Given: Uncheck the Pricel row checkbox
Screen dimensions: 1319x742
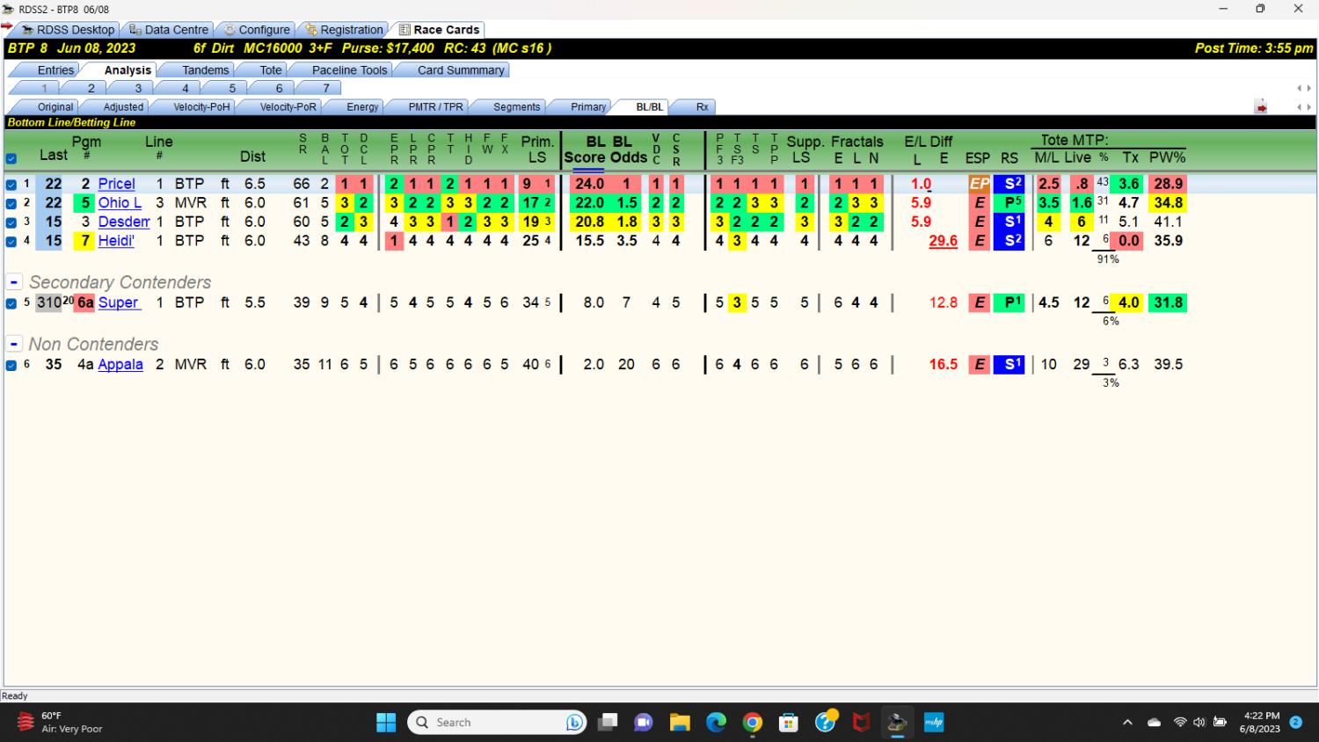Looking at the screenshot, I should point(11,185).
